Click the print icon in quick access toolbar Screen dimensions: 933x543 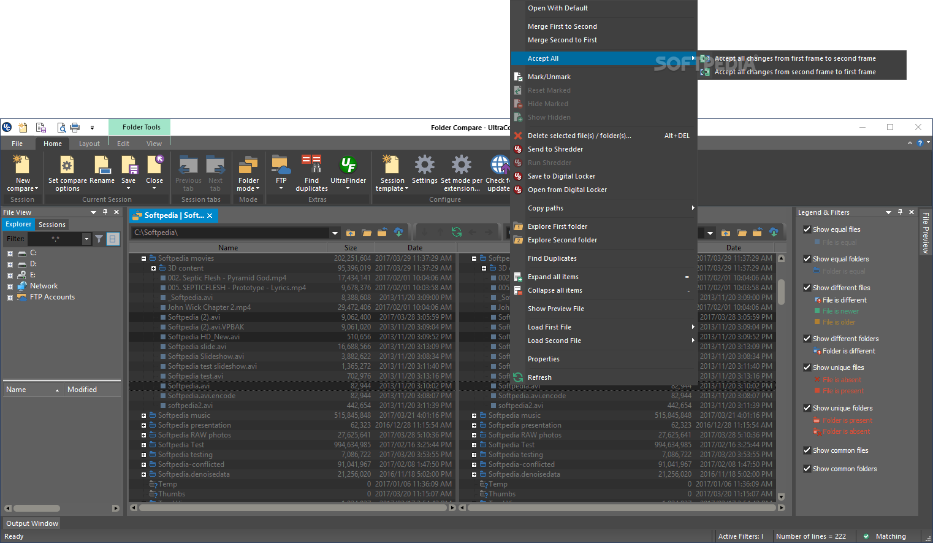(x=75, y=128)
